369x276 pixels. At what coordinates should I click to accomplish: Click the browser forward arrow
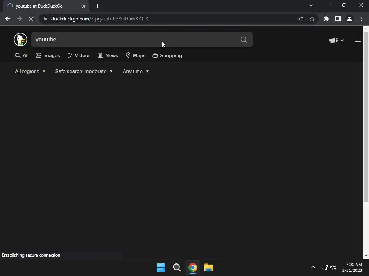[x=19, y=19]
